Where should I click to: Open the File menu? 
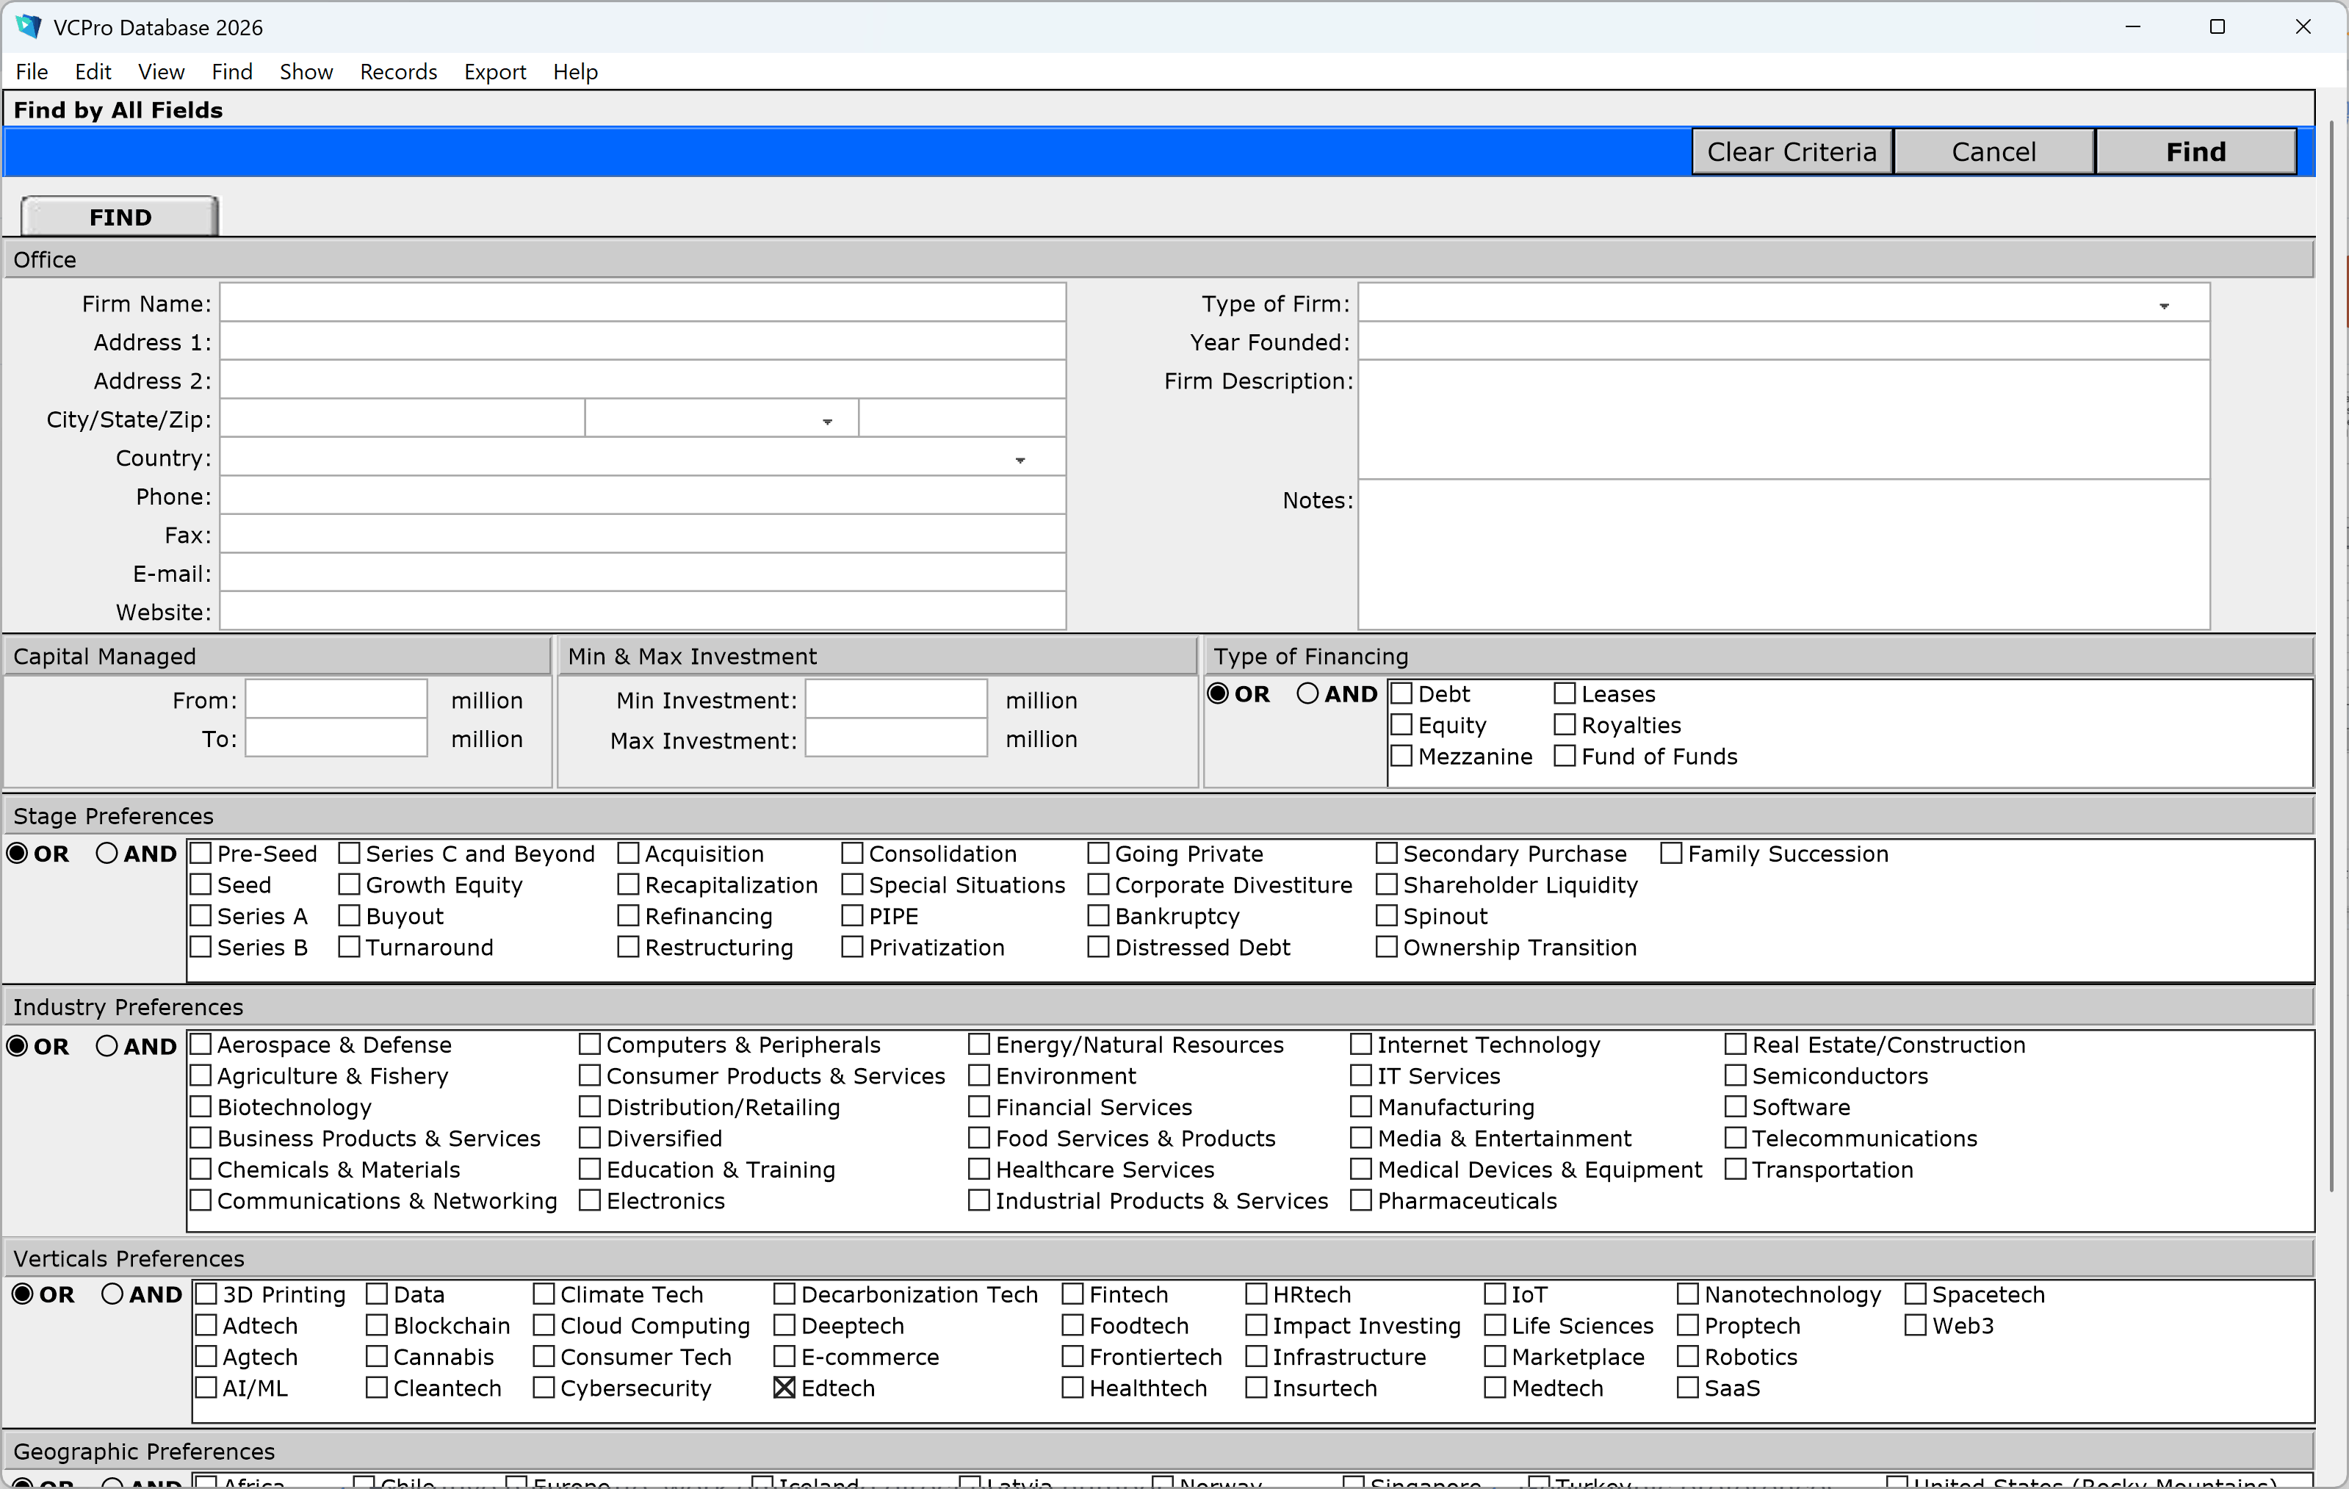(x=31, y=71)
